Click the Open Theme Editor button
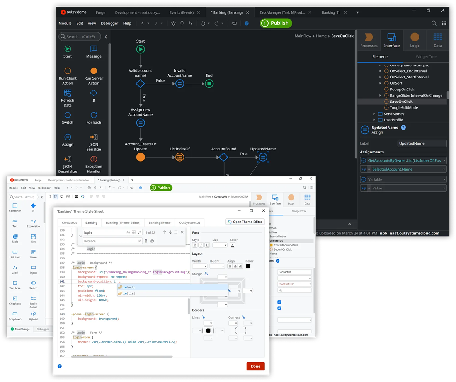456x382 pixels. point(245,222)
